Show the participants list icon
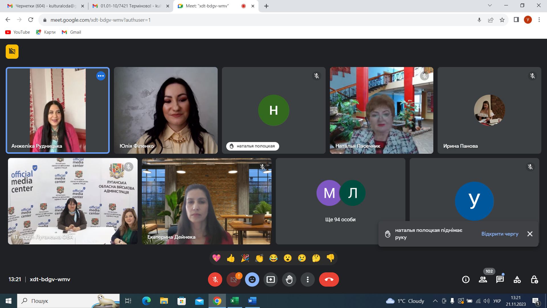This screenshot has height=308, width=547. [x=483, y=279]
